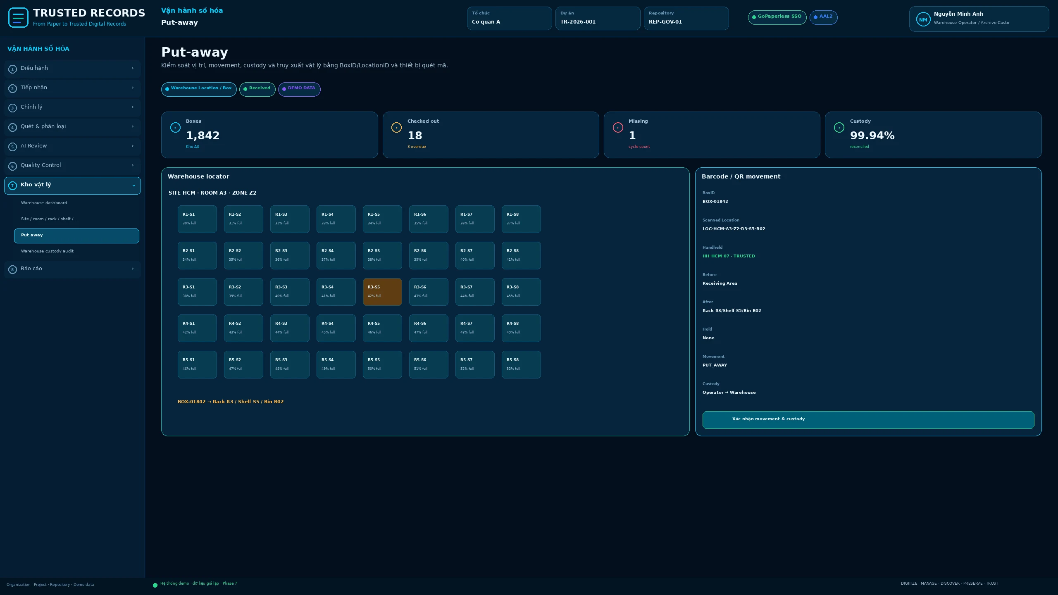
Task: Open the Repository REP-GOV-01 selector
Action: click(686, 18)
